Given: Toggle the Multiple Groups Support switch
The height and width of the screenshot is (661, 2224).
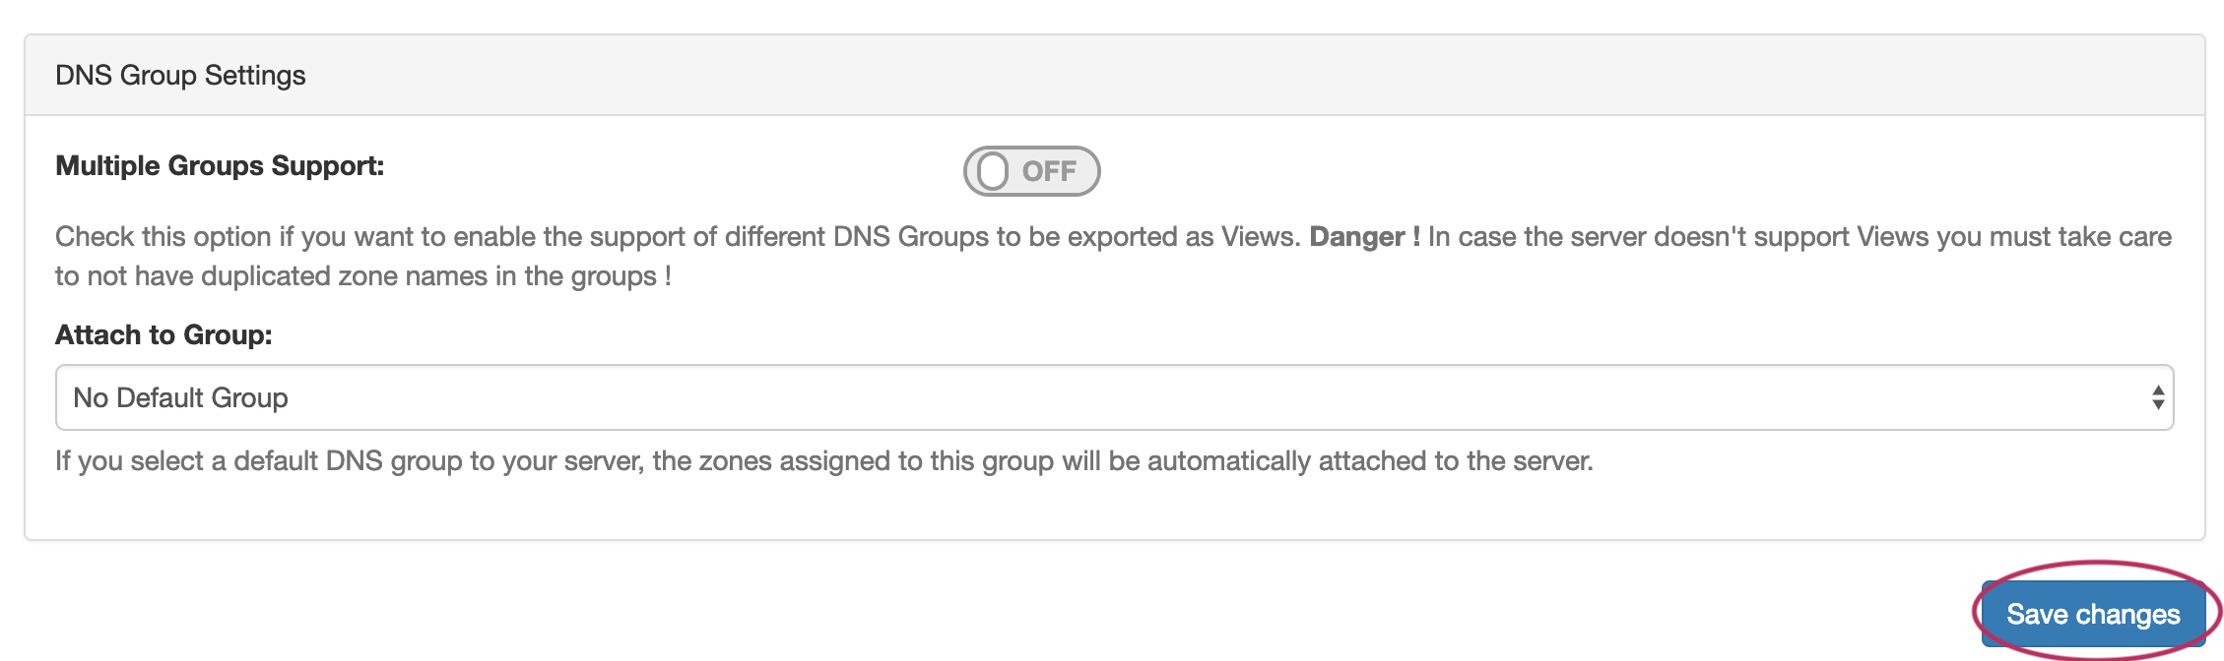Looking at the screenshot, I should tap(1031, 171).
